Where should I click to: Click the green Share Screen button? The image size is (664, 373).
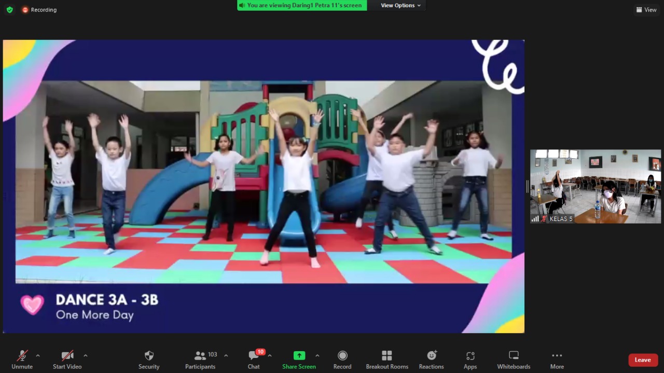point(299,360)
